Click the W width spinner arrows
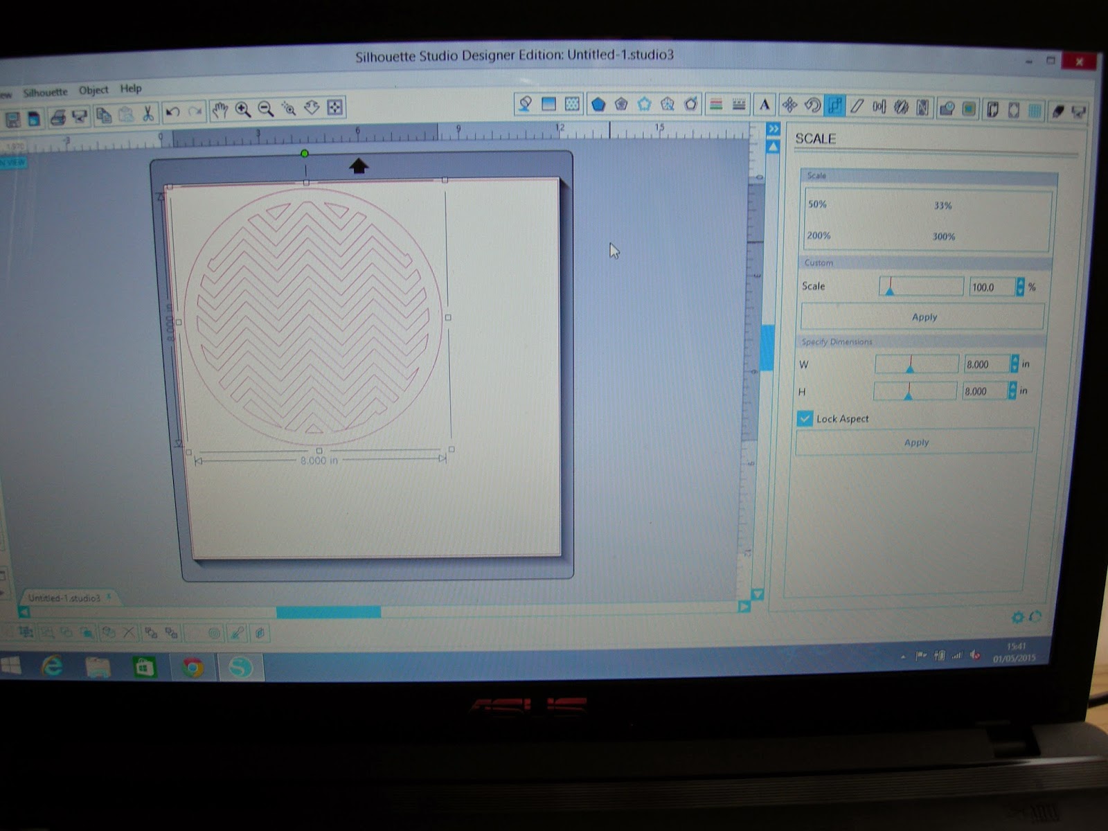Screen dimensions: 1108x831 tap(1015, 364)
